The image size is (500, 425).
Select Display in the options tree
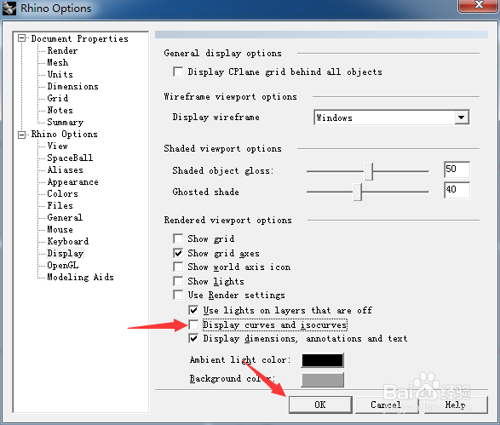click(66, 254)
